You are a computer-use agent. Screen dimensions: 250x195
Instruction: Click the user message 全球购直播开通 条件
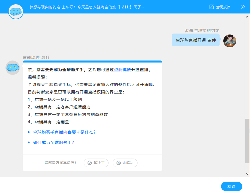tap(196, 40)
